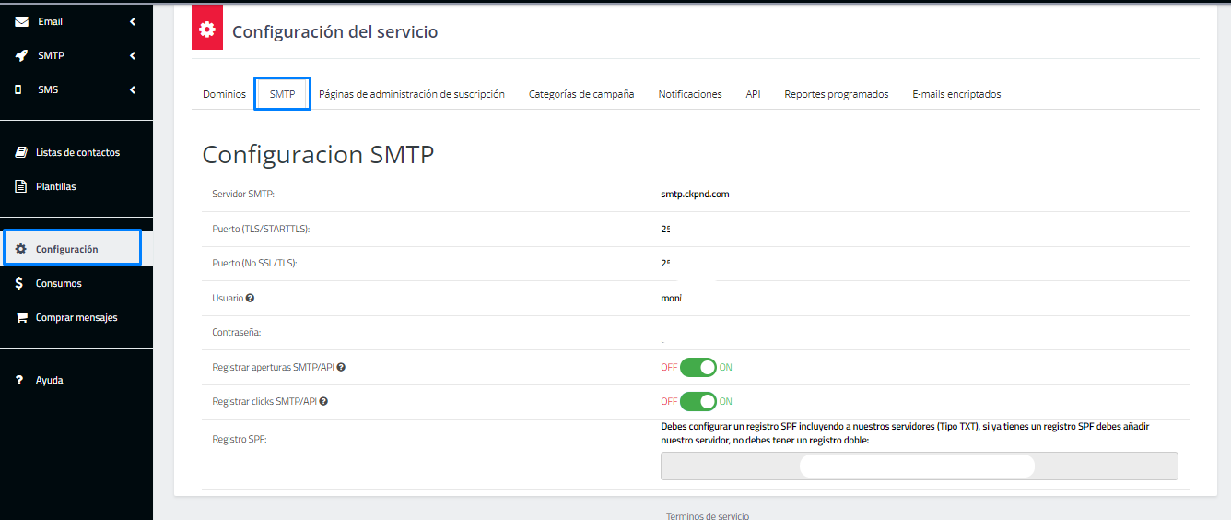
Task: Expand the Email sidebar menu chevron
Action: pyautogui.click(x=133, y=21)
